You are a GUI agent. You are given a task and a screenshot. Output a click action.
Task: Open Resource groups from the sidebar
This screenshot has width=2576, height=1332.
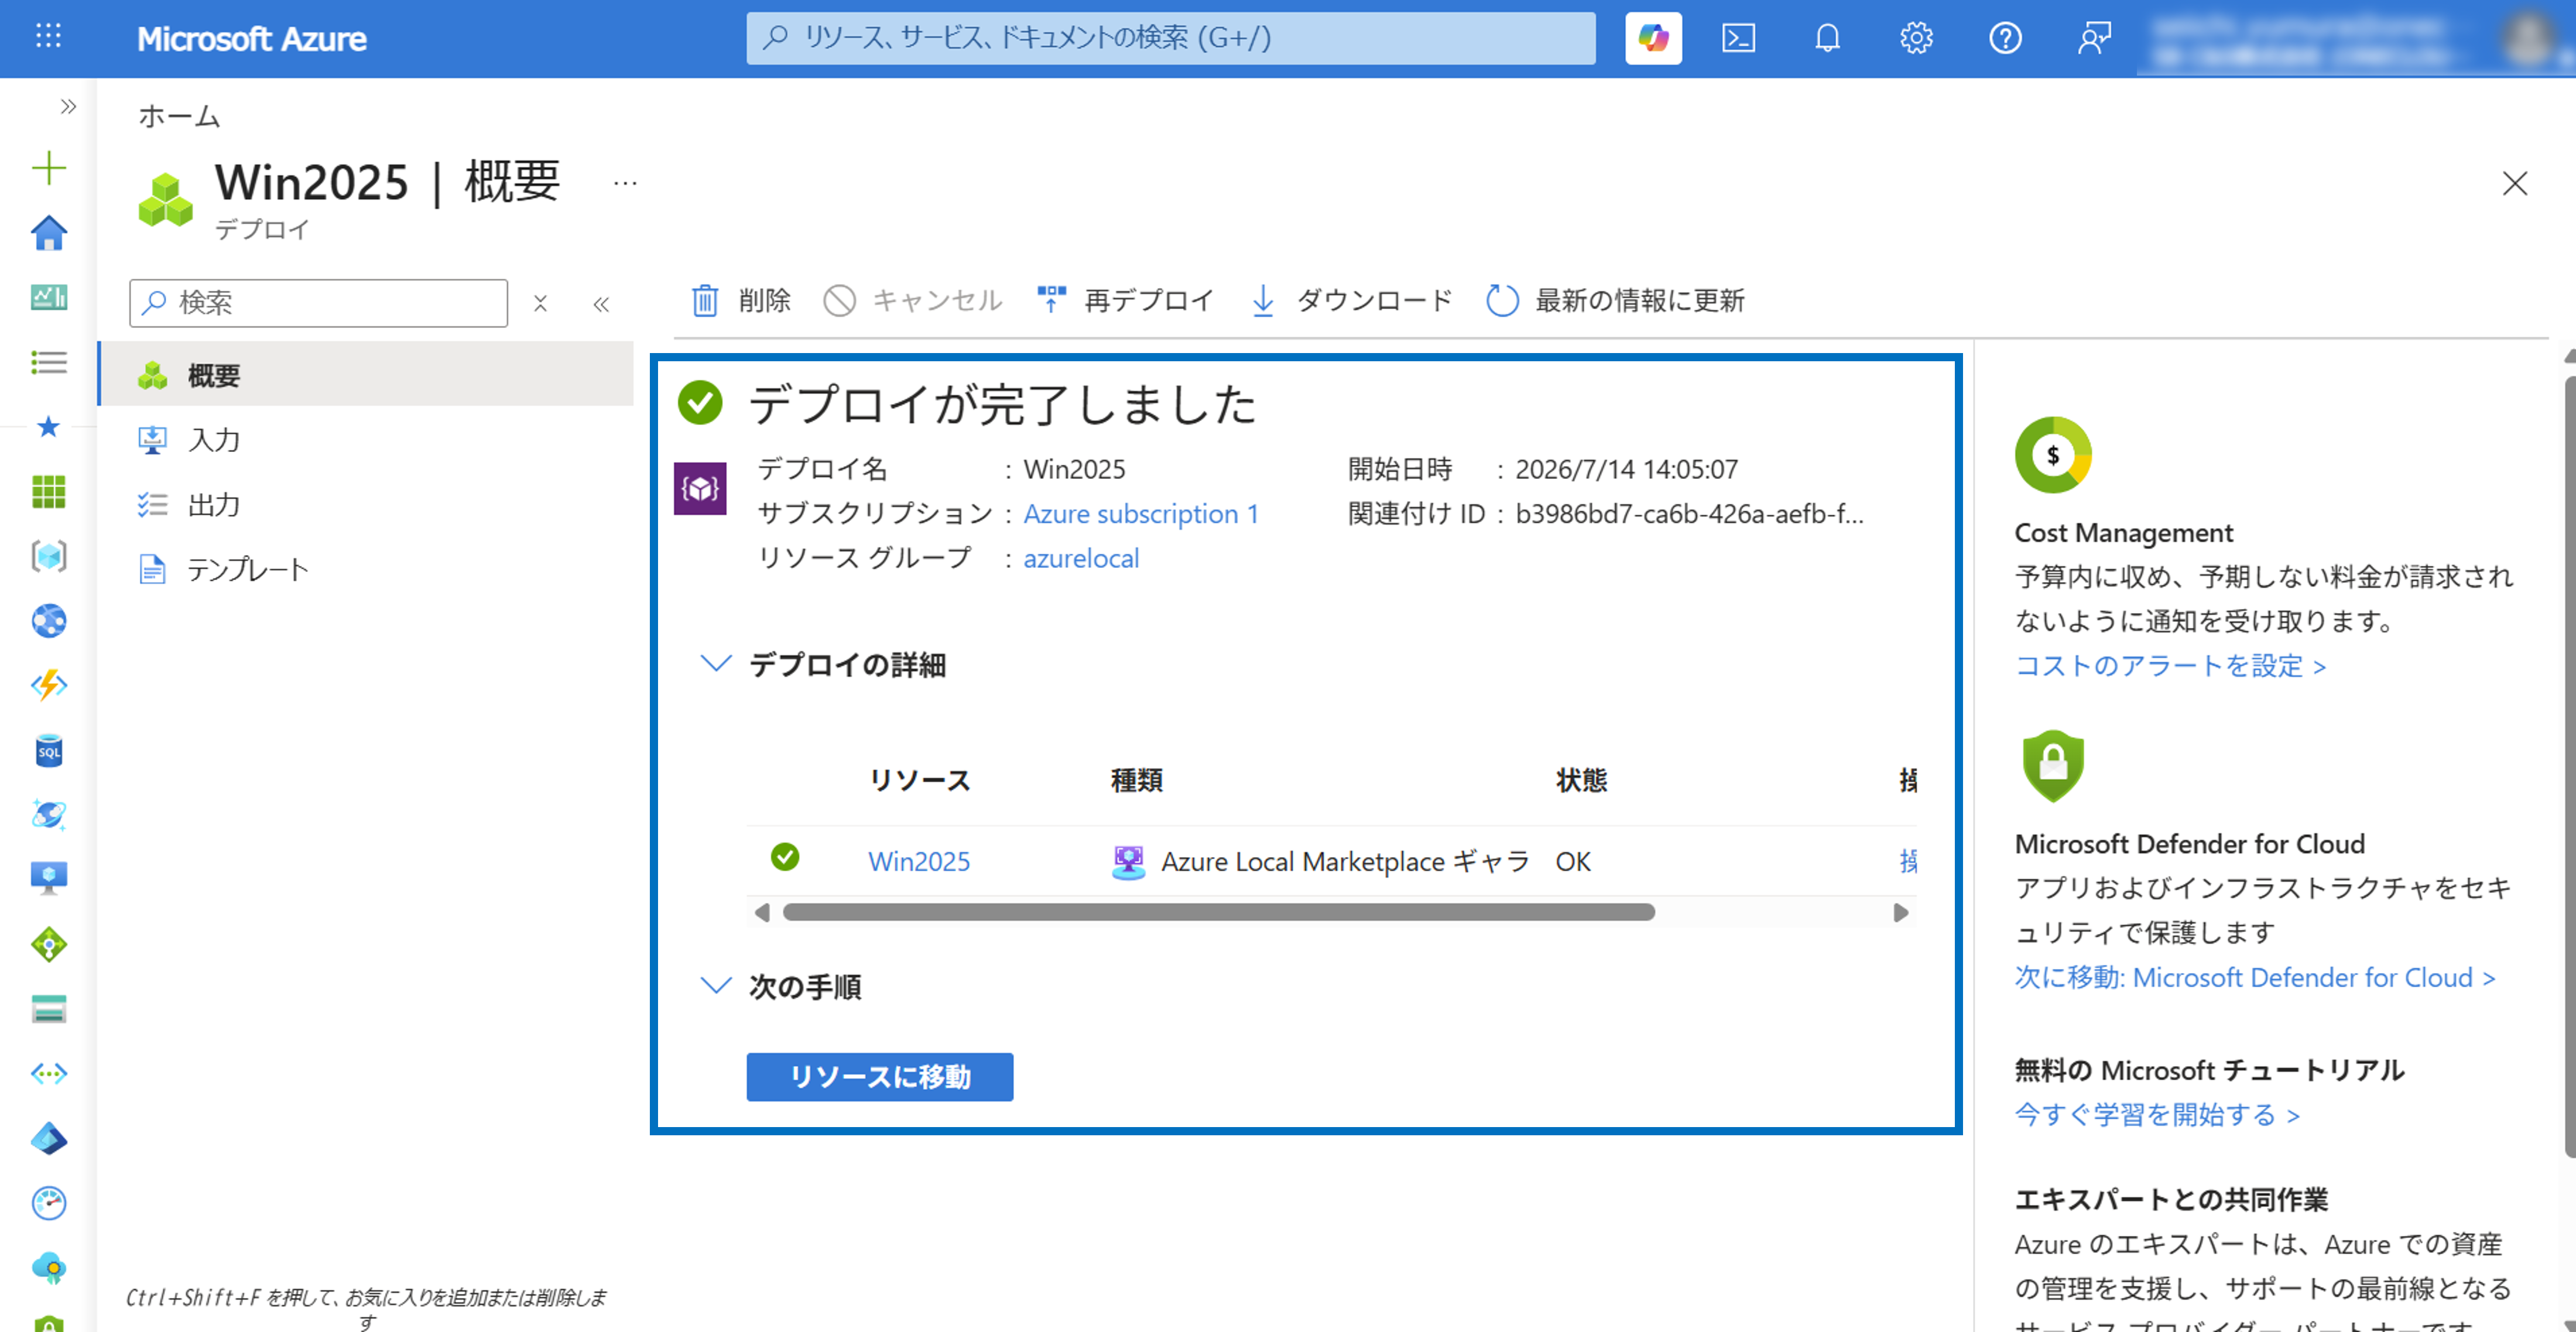click(x=48, y=556)
